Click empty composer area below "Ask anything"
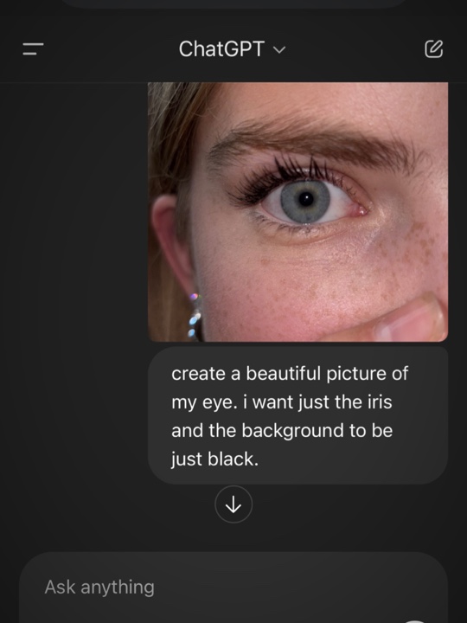This screenshot has height=623, width=467. pos(233,610)
